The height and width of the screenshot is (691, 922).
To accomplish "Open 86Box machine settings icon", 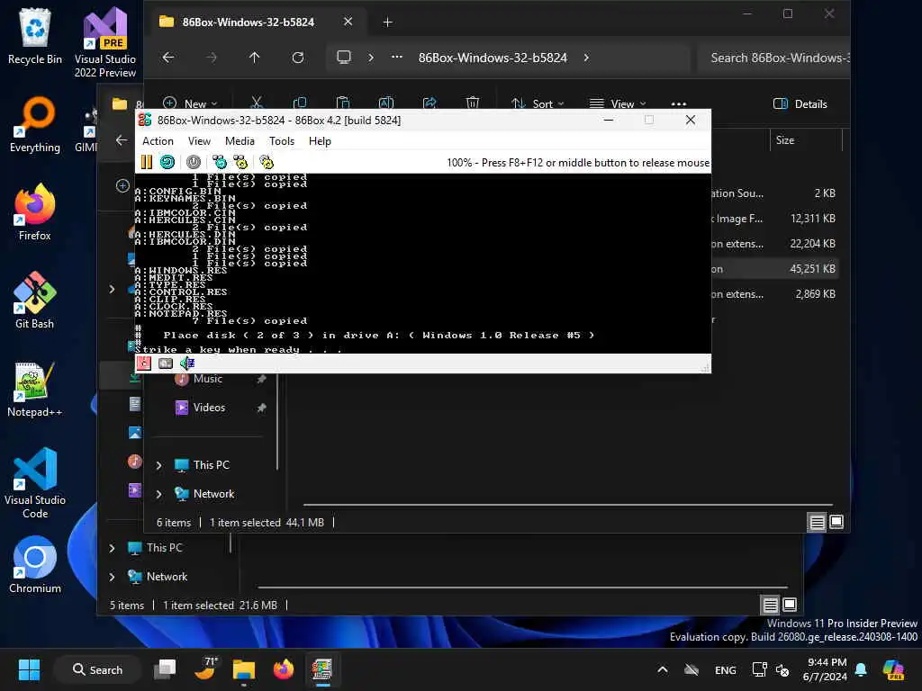I will 267,162.
